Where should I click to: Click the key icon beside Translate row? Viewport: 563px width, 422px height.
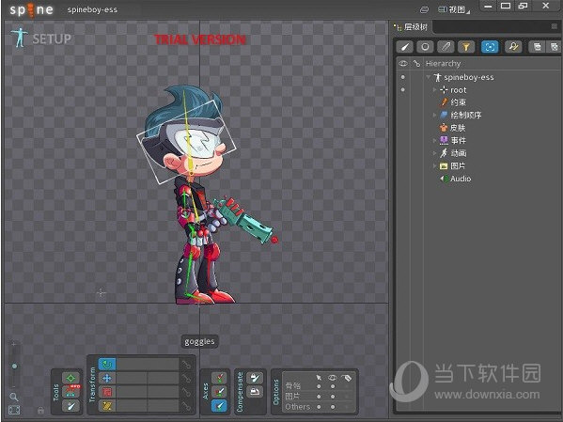coord(186,378)
